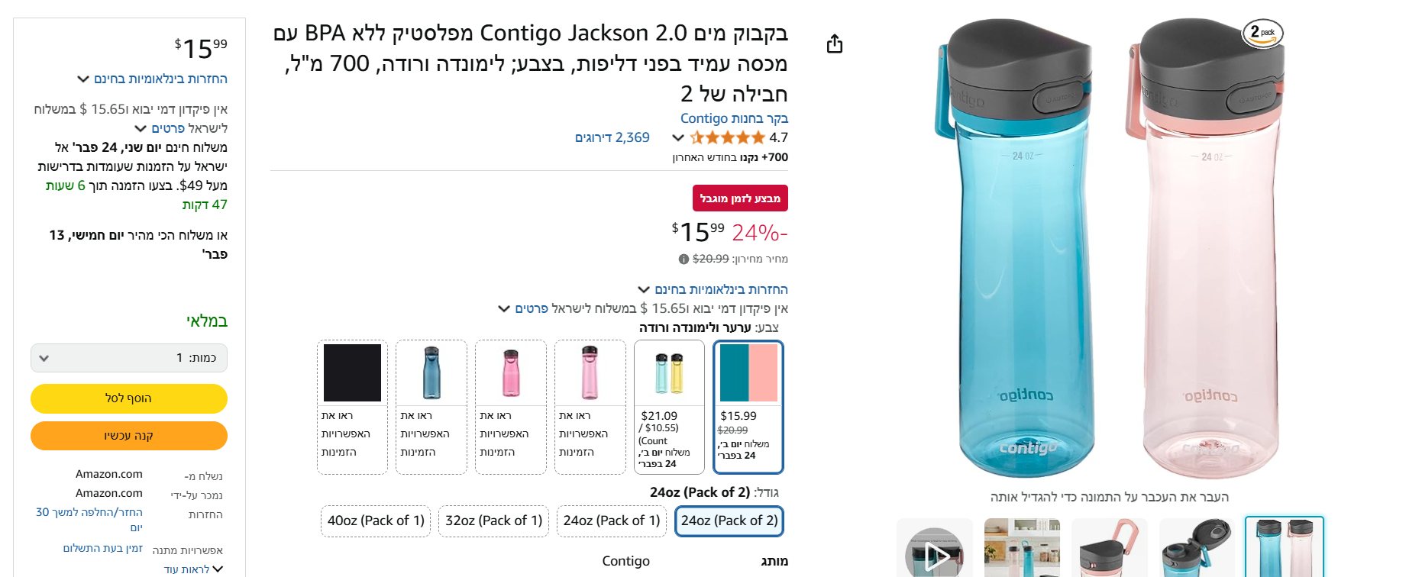The image size is (1409, 577).
Task: Expand the rating breakdown chevron
Action: [677, 138]
